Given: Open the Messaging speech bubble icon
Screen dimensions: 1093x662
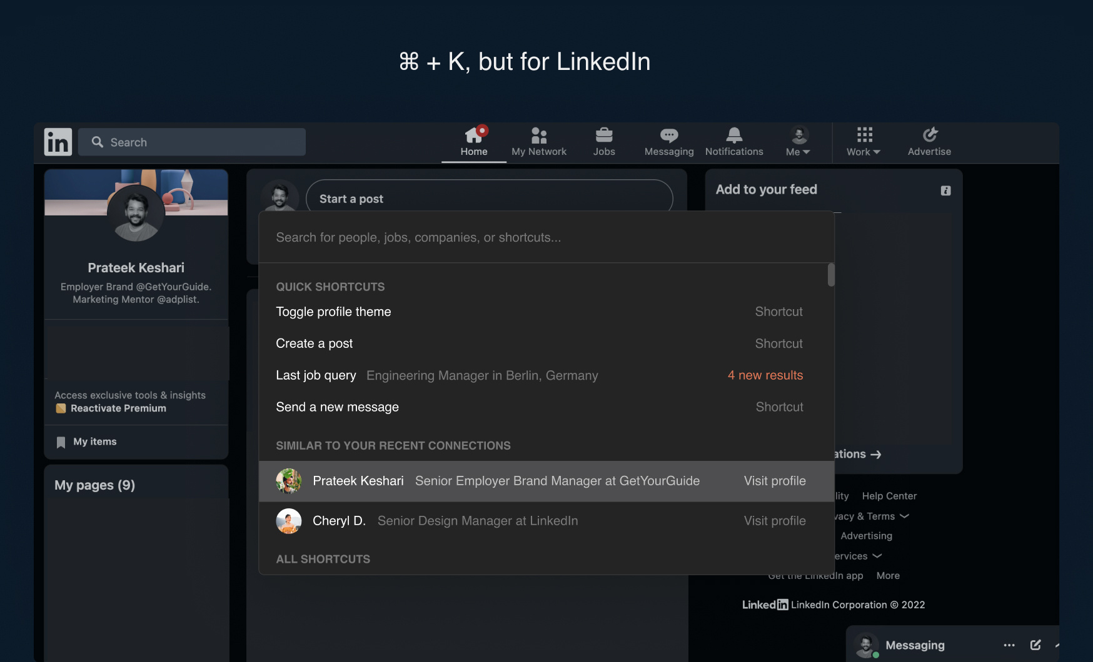Looking at the screenshot, I should click(x=669, y=135).
